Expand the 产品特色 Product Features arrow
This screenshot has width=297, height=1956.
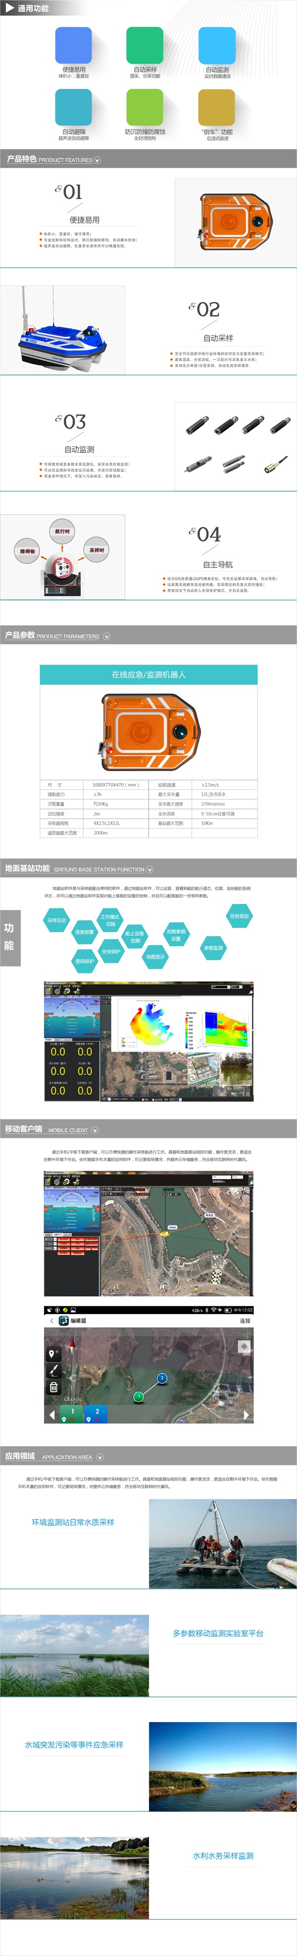pyautogui.click(x=97, y=160)
